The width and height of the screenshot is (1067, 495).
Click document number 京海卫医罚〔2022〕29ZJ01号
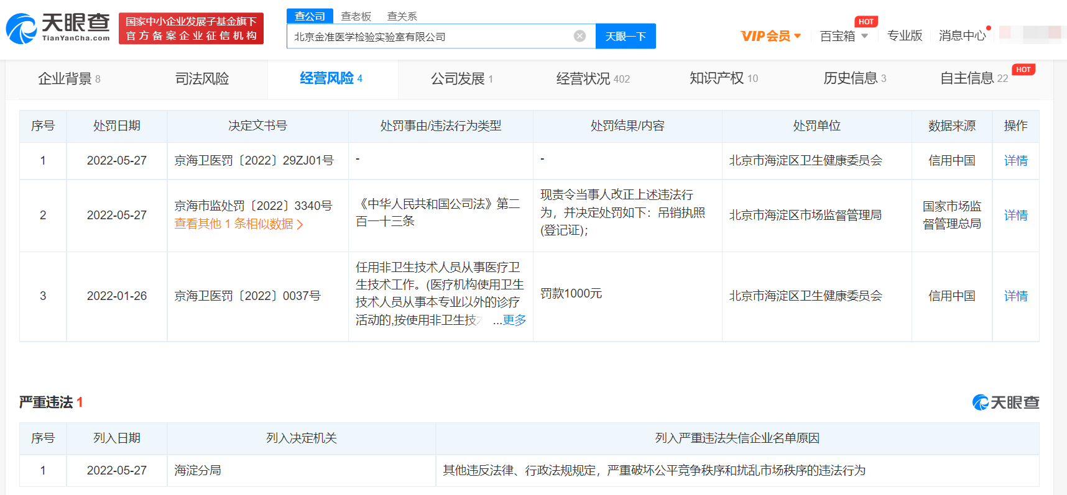click(x=254, y=161)
